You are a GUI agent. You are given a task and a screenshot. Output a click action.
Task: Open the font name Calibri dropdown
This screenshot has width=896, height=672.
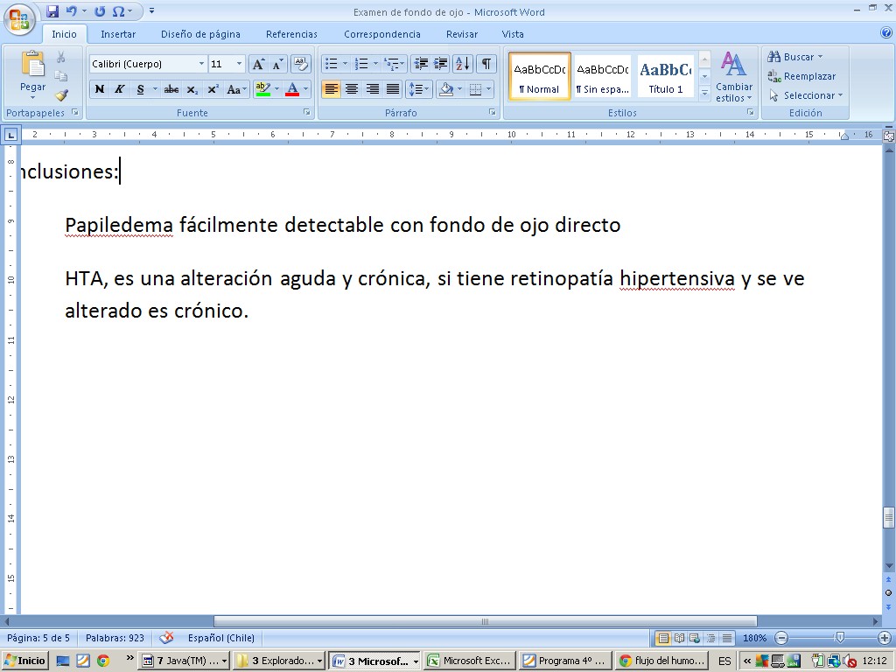point(201,64)
